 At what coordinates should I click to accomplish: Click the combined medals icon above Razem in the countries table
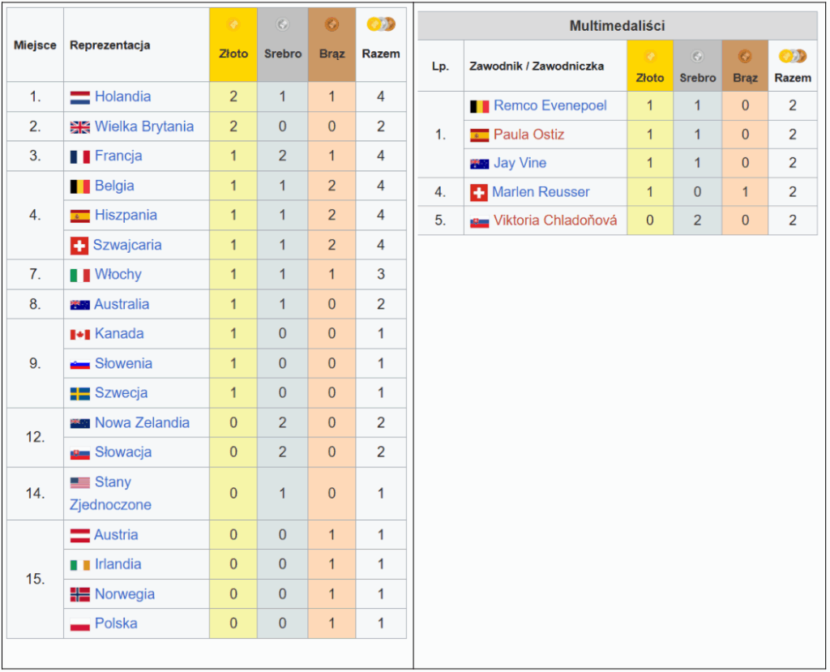click(380, 24)
